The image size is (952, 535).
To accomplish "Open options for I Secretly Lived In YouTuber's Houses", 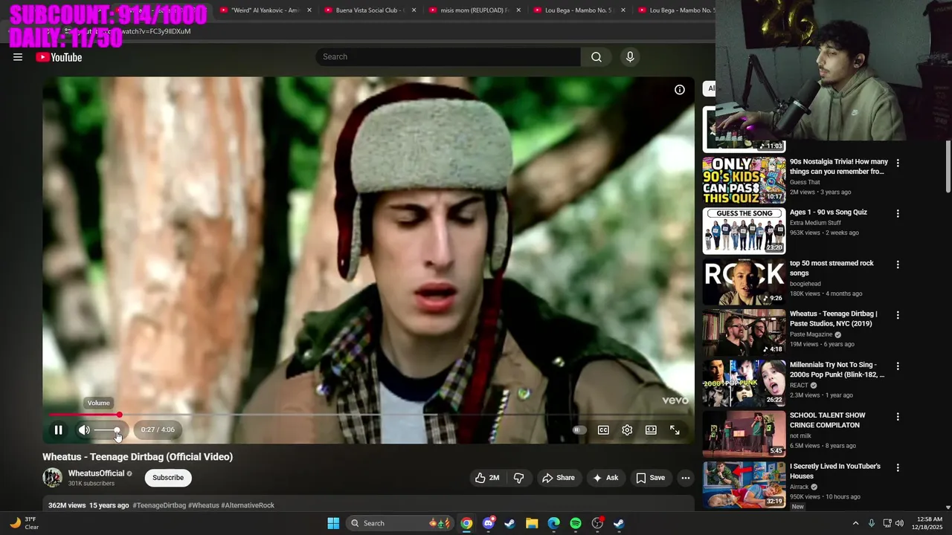I will pyautogui.click(x=898, y=468).
